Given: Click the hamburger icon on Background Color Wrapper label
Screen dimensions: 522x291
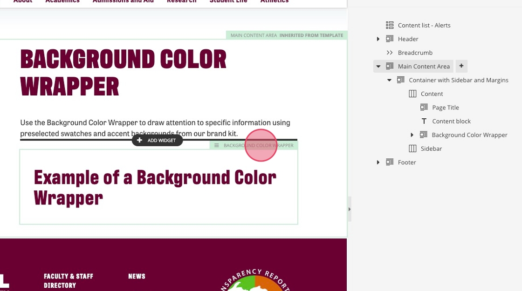Looking at the screenshot, I should (216, 145).
